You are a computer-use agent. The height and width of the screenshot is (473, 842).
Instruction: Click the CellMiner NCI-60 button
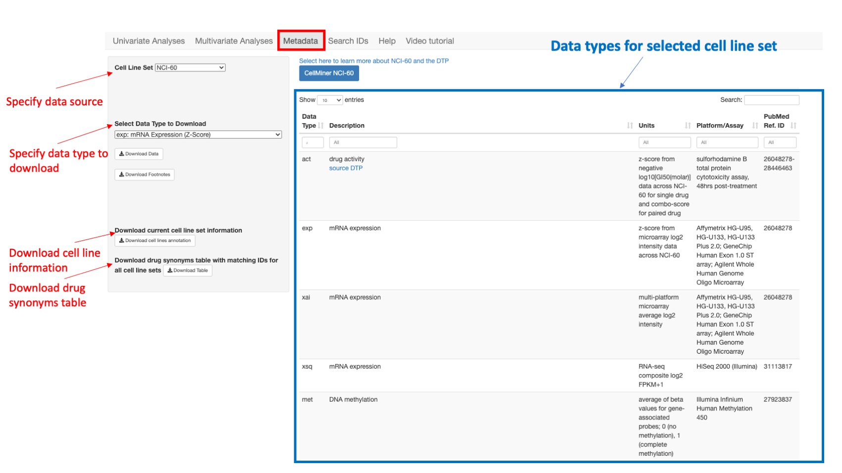point(329,73)
